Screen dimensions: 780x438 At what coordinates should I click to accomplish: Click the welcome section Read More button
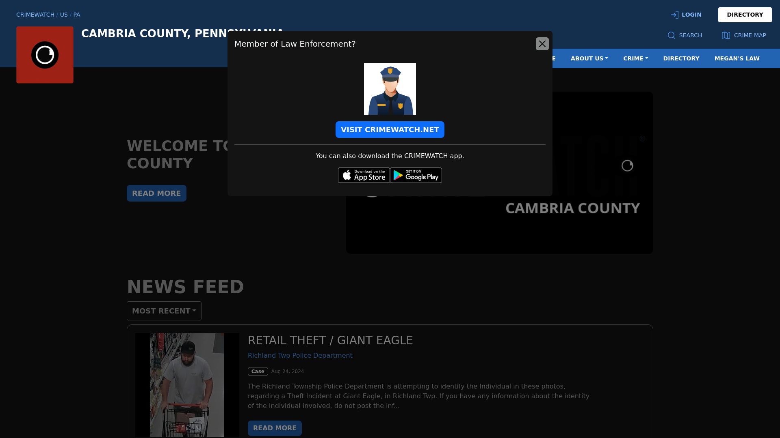point(156,193)
